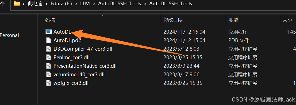Expand the chevron after LLM breadcrumb

pos(94,4)
